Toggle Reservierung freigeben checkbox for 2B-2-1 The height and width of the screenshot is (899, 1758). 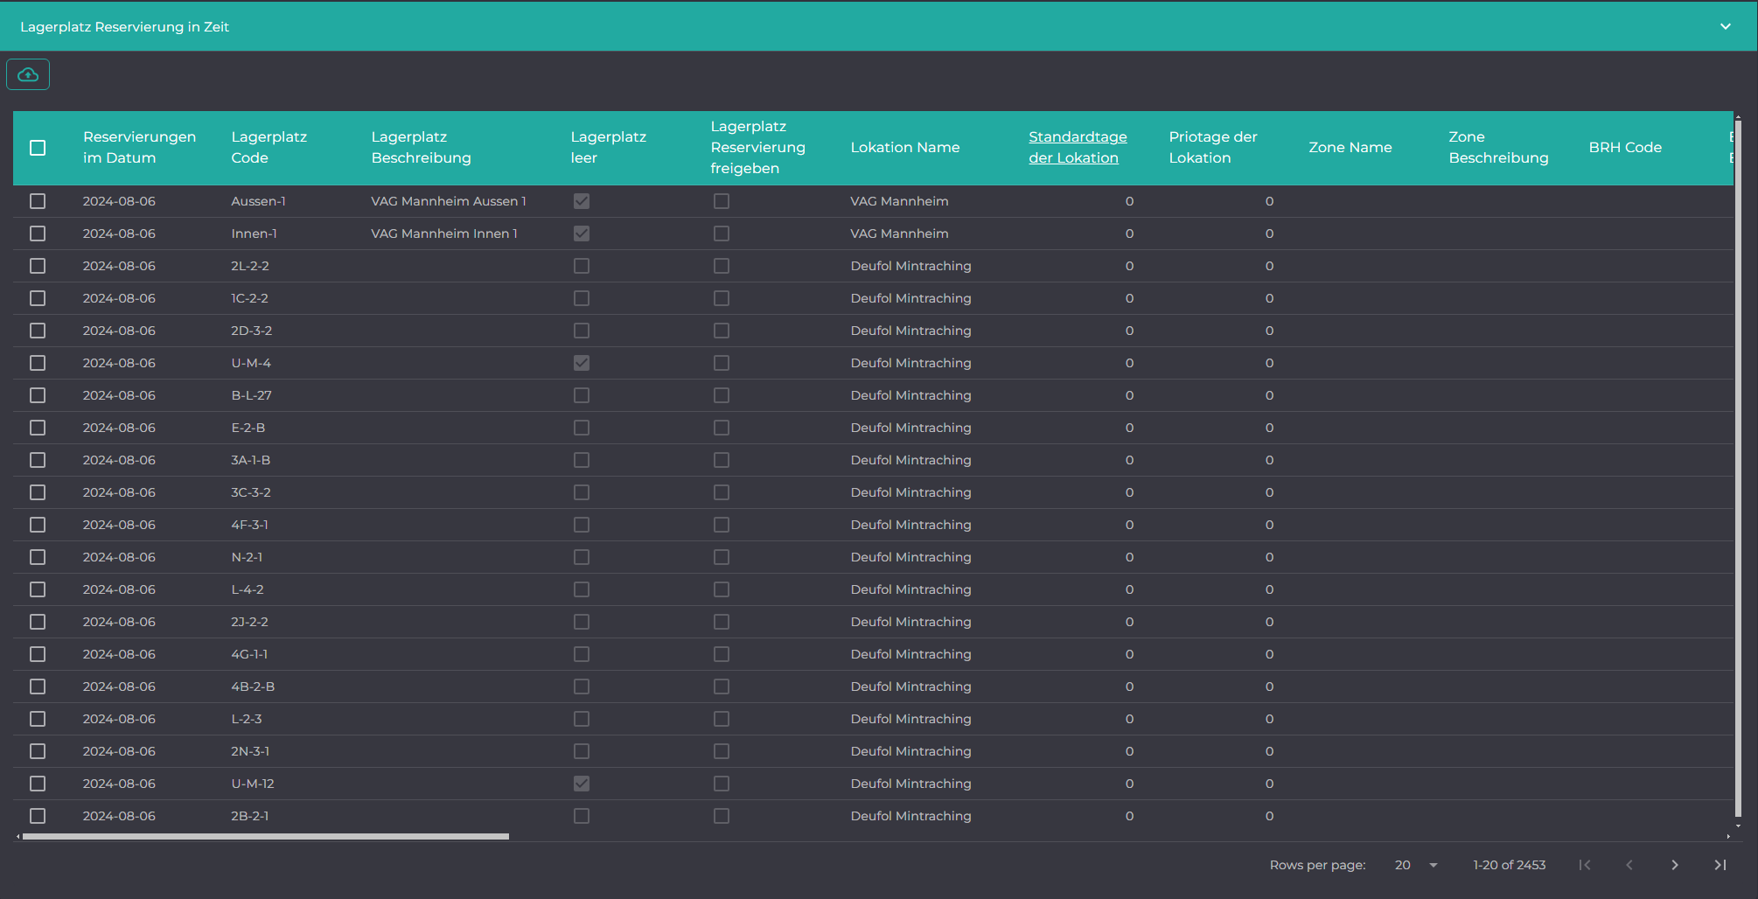pos(722,816)
